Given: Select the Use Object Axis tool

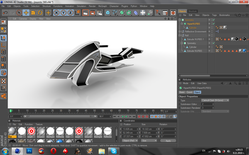Looking at the screenshot, I should pyautogui.click(x=3, y=45).
